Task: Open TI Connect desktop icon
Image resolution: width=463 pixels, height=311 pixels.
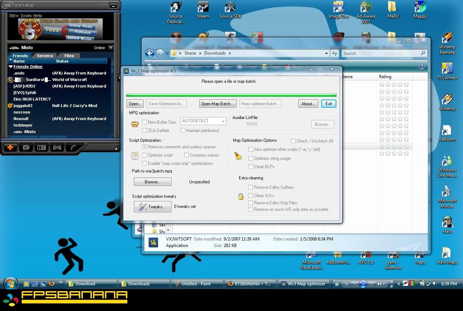Action: point(447,71)
